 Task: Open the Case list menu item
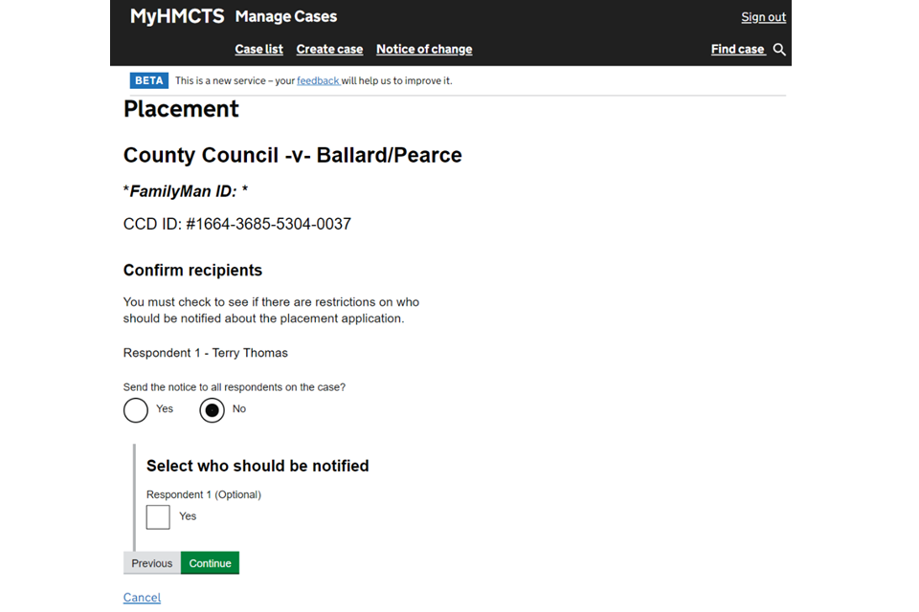coord(258,50)
